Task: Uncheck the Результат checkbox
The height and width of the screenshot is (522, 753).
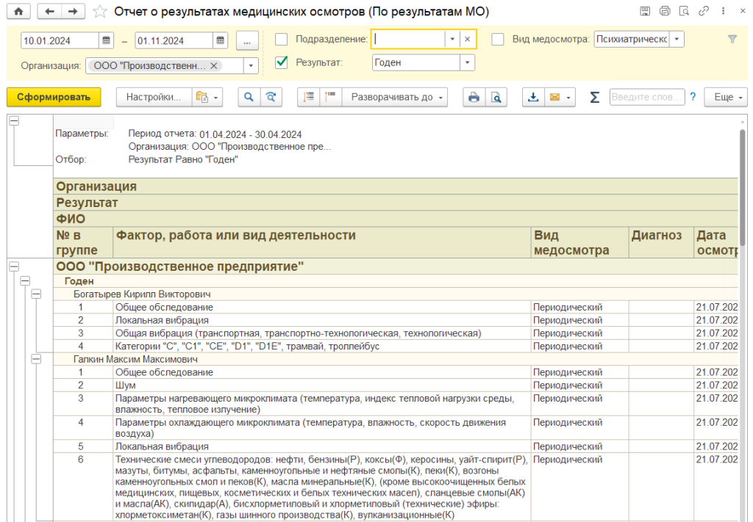Action: pos(281,62)
